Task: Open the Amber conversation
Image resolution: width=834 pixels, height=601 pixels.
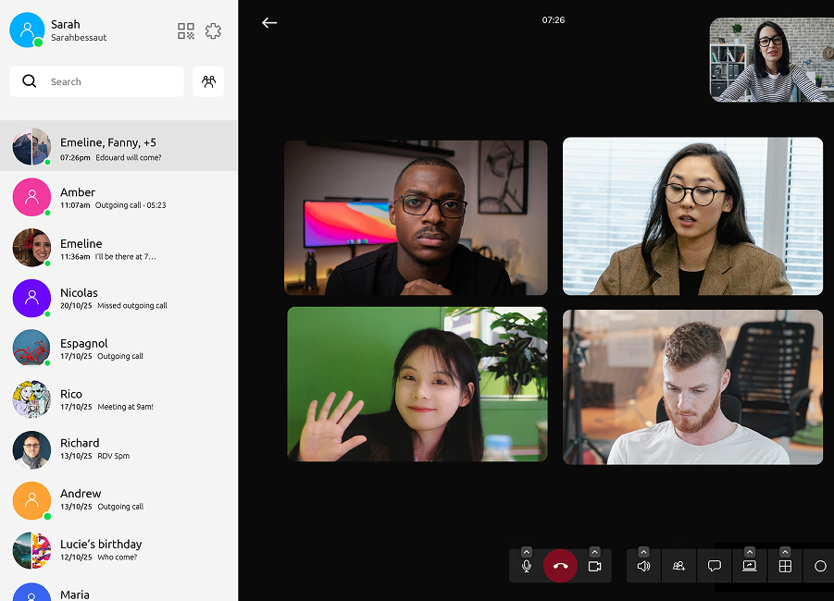Action: click(118, 198)
